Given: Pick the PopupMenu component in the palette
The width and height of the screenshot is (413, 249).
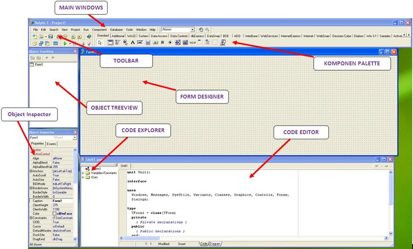Looking at the screenshot, I should pos(126,42).
